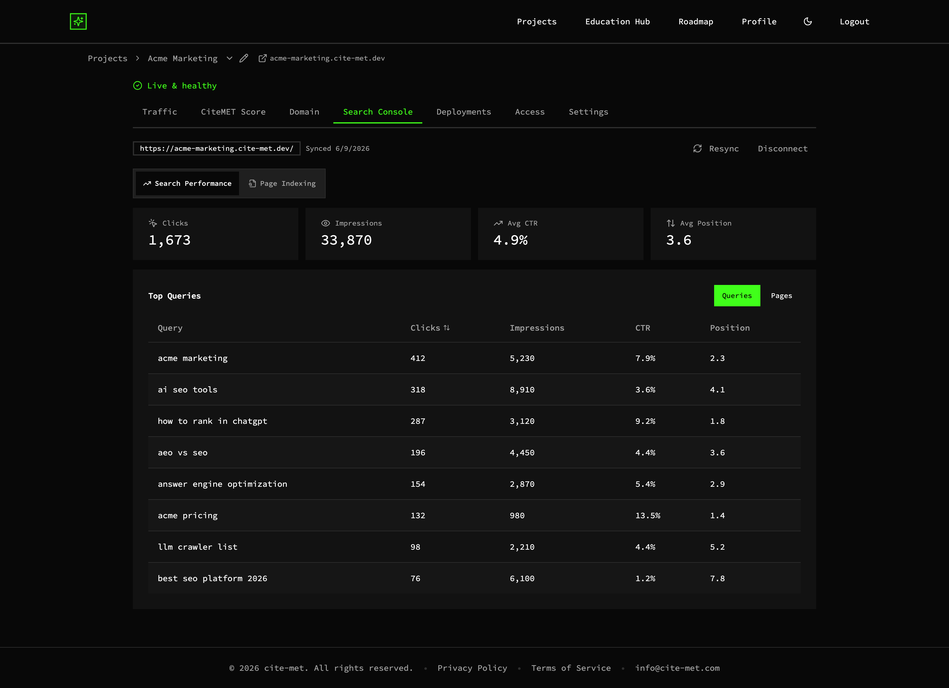
Task: Click the green cite-met logo icon
Action: coord(78,21)
